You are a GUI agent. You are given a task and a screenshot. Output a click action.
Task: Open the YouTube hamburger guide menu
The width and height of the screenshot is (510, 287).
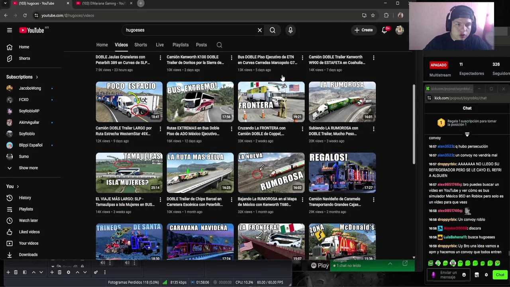point(10,30)
